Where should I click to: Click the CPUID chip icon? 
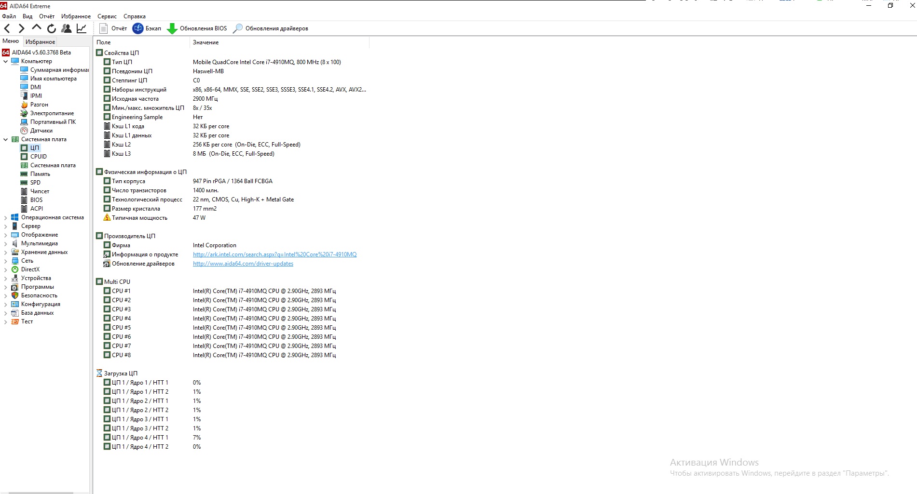coord(24,157)
